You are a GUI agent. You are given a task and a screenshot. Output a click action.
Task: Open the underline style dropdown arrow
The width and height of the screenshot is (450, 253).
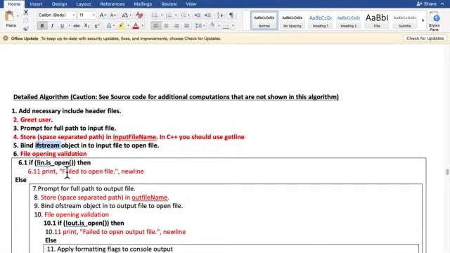tap(69, 26)
